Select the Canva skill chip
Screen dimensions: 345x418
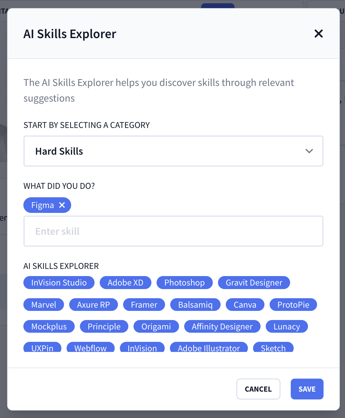pyautogui.click(x=245, y=304)
